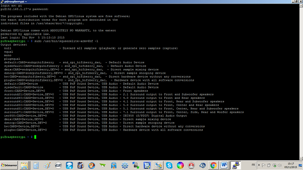Open the tools wrench taskbar icon

(158, 165)
